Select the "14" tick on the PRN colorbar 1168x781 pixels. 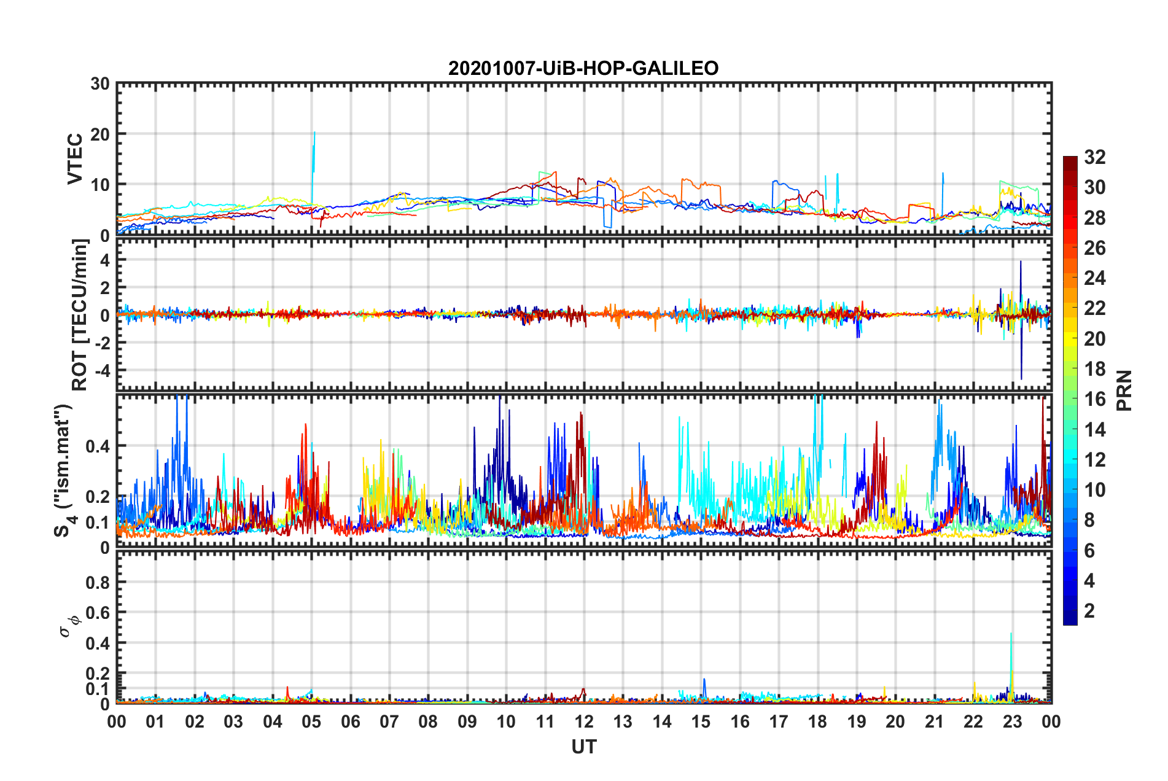(x=1094, y=429)
